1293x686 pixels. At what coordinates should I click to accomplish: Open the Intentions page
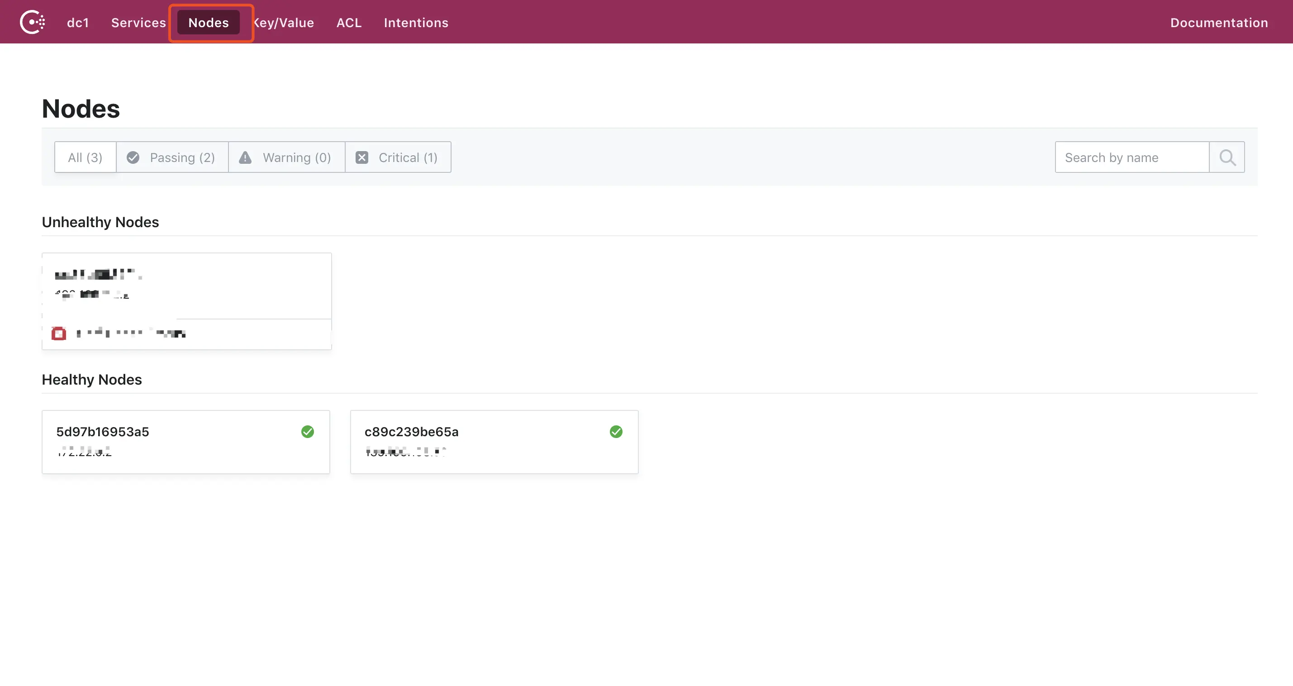click(x=416, y=23)
